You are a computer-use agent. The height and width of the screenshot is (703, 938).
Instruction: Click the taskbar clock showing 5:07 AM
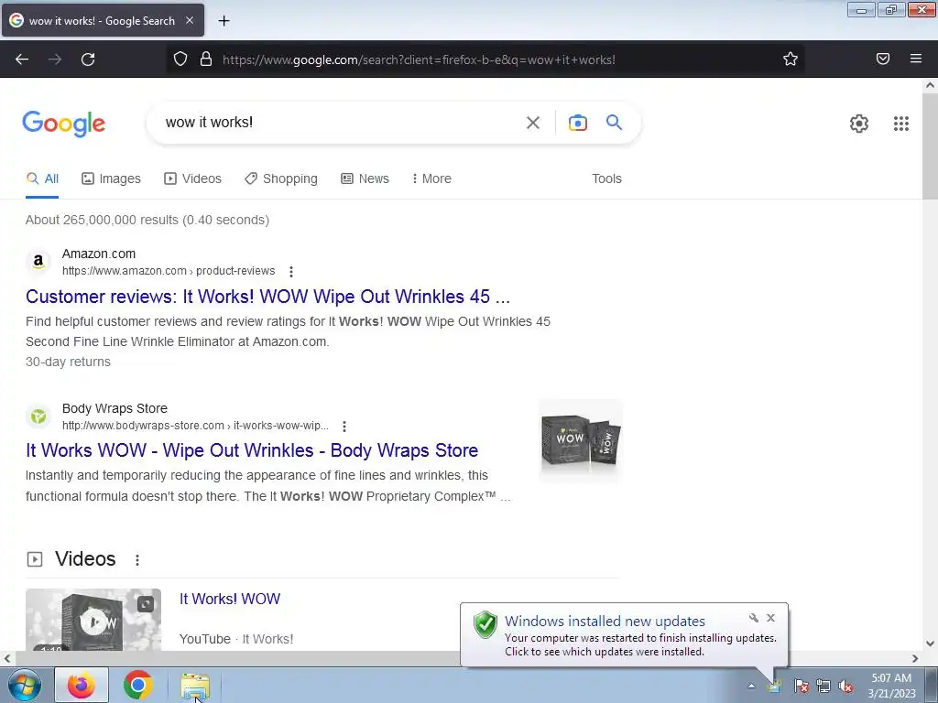click(891, 686)
